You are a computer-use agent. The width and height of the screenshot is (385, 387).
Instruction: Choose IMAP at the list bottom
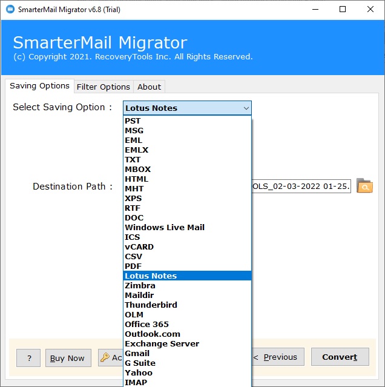point(187,382)
